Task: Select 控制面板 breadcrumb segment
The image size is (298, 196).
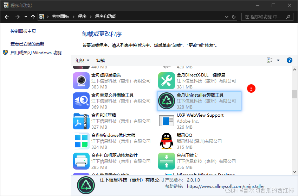Action: [x=61, y=17]
